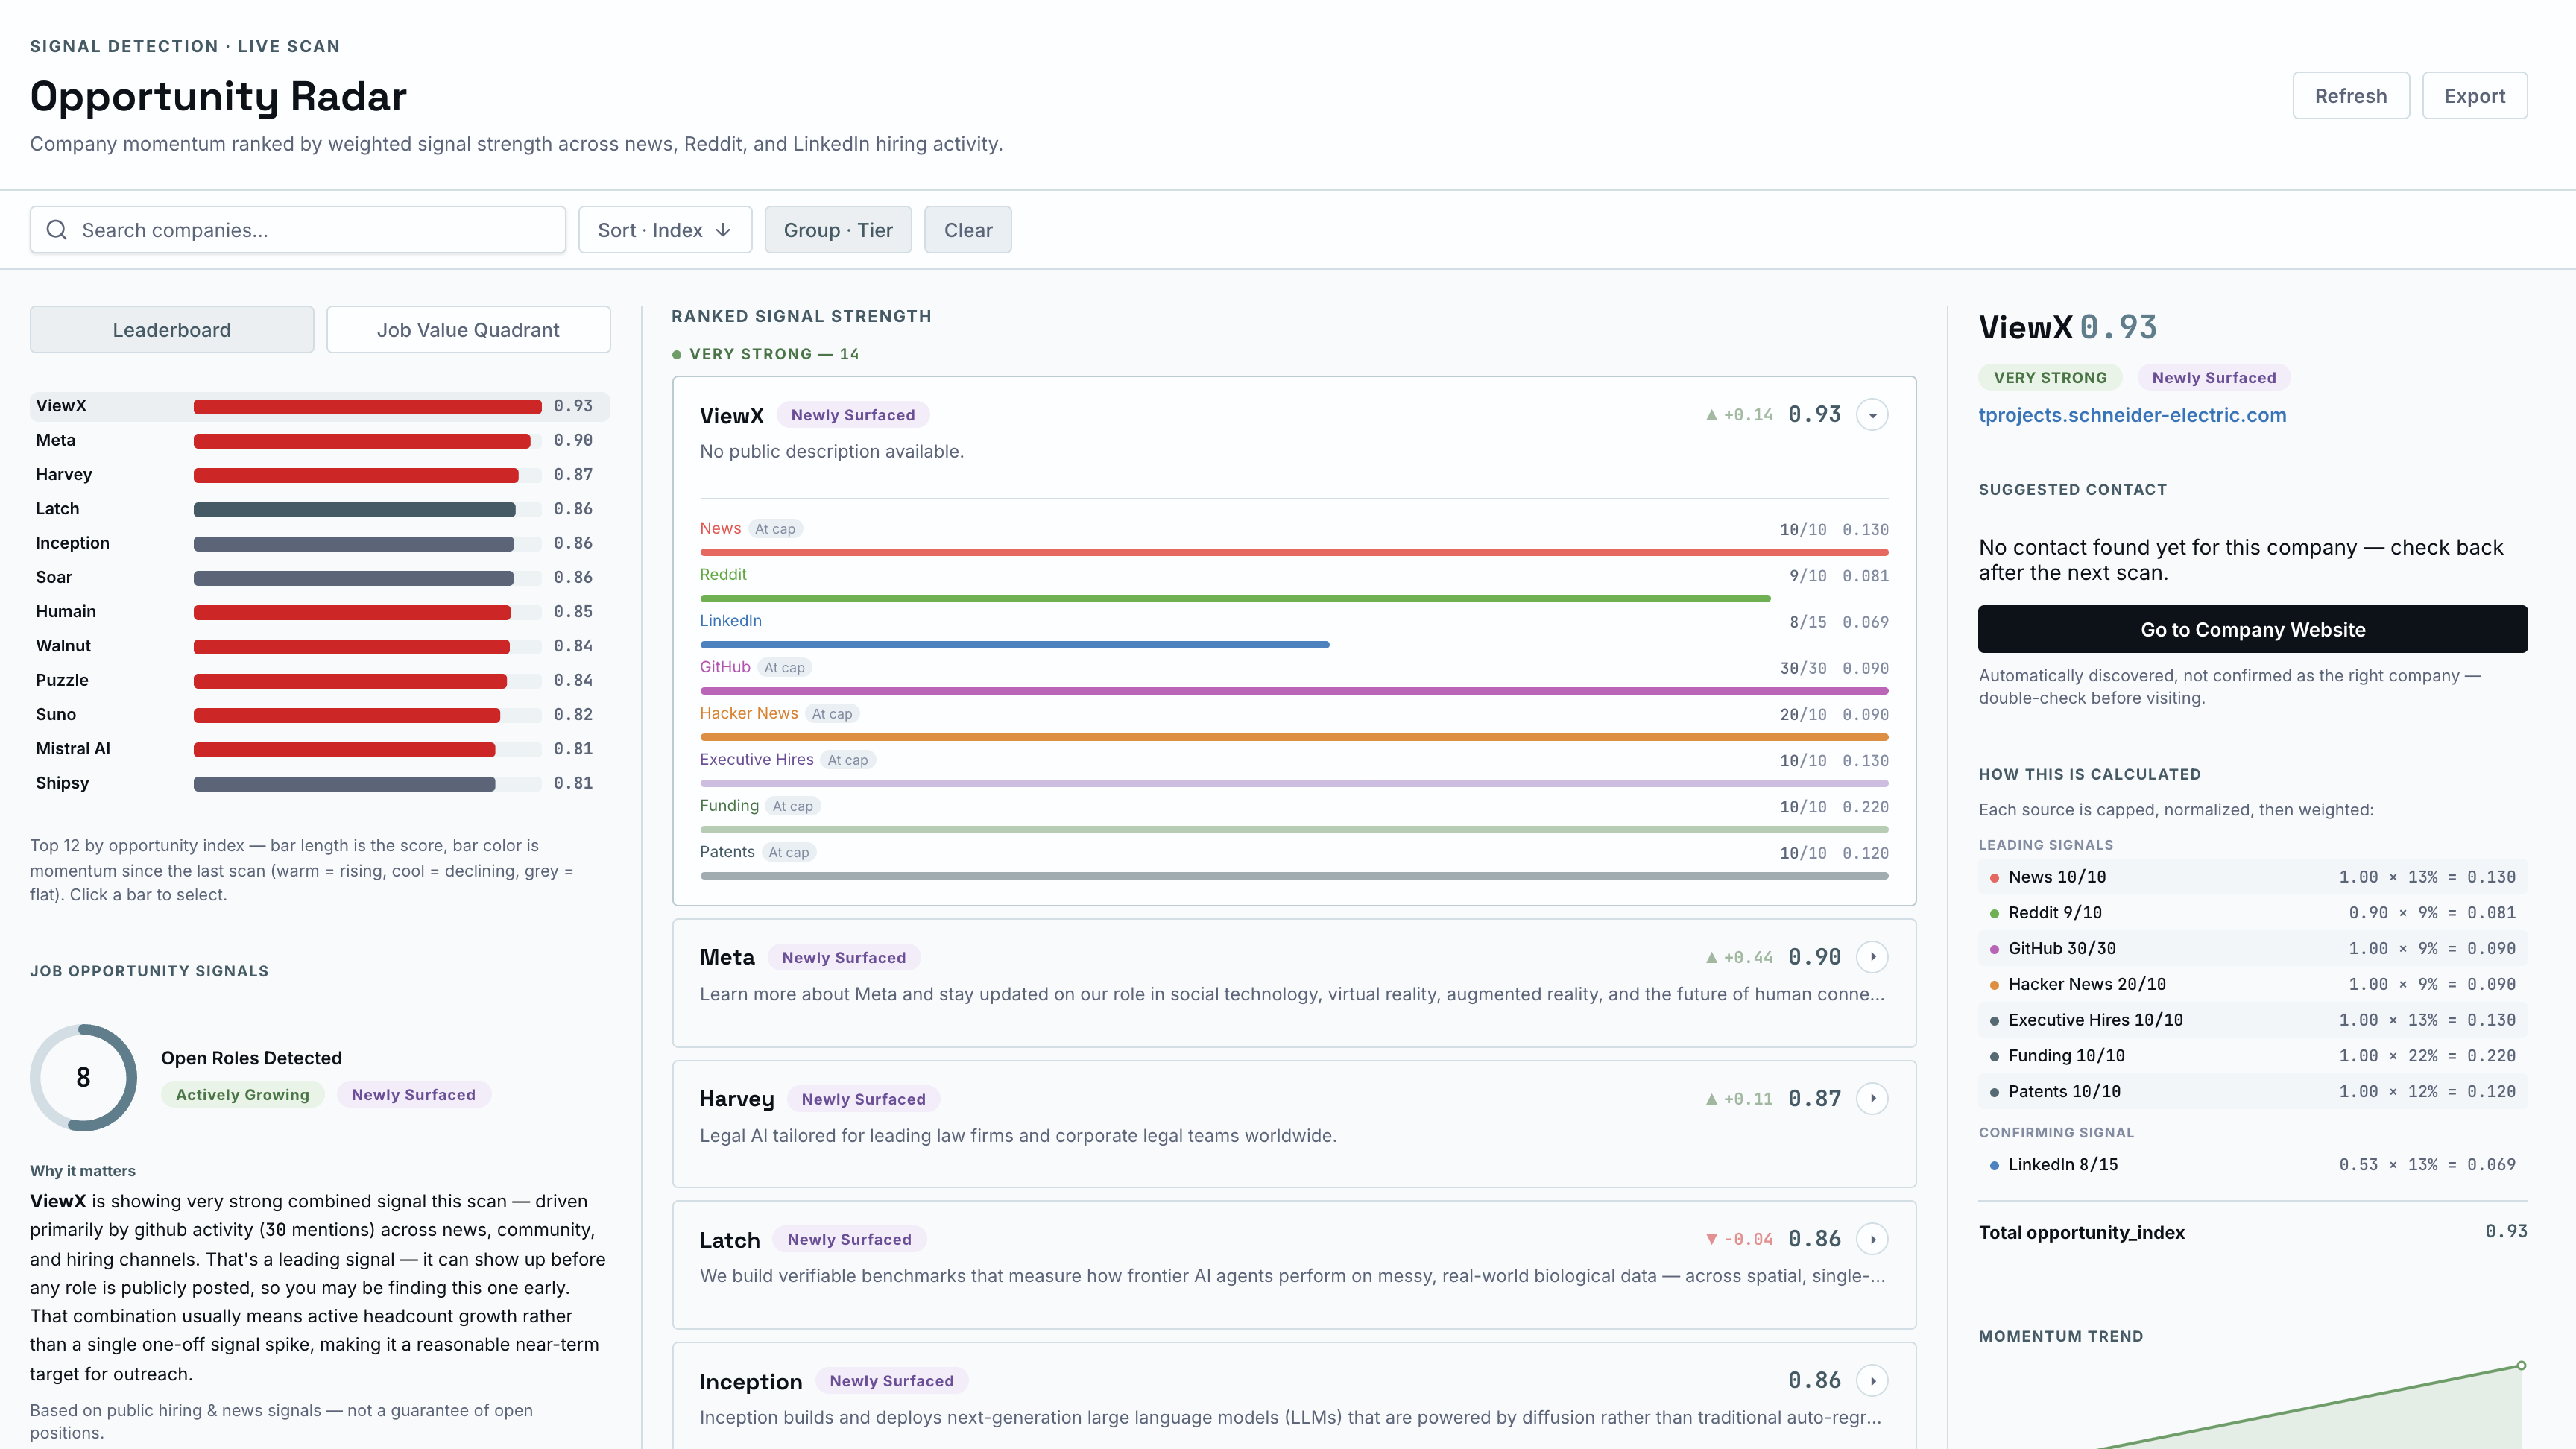Click the Funding 10/10 calculation row
Viewport: 2576px width, 1449px height.
tap(2253, 1056)
